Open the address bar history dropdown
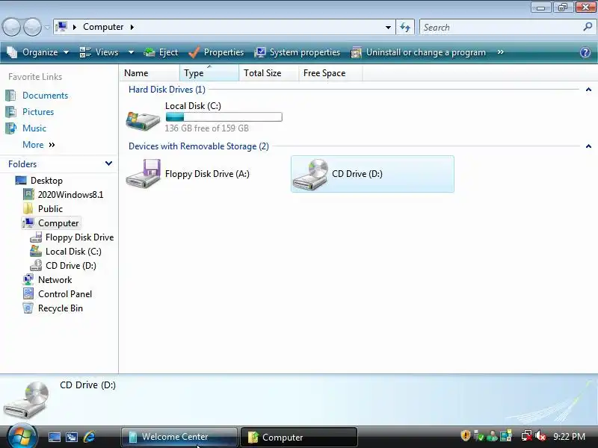598x448 pixels. click(388, 27)
